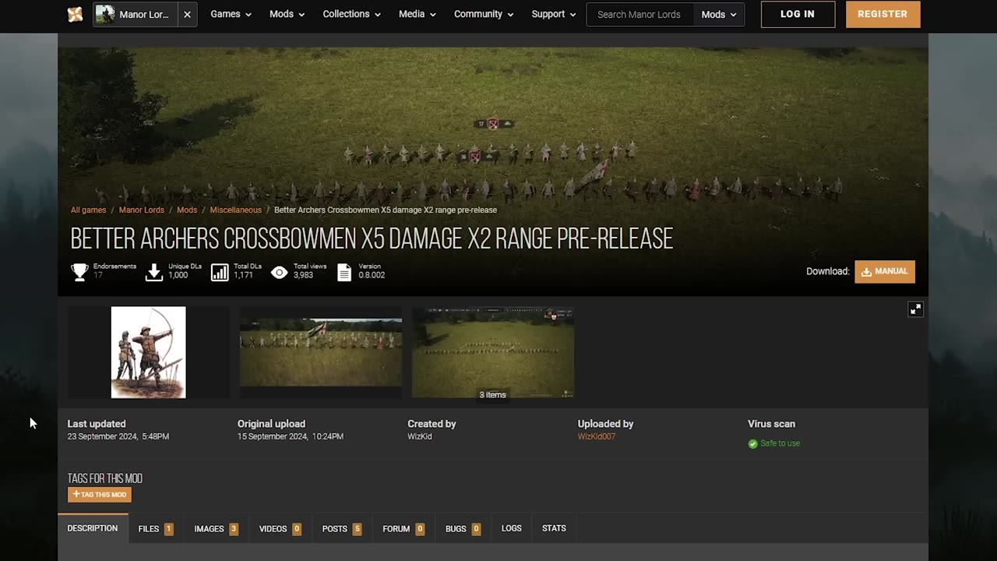Expand the gallery to fullscreen
The height and width of the screenshot is (561, 997).
click(x=915, y=309)
